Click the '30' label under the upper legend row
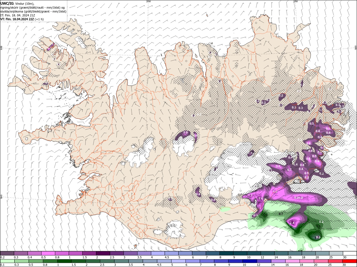The height and width of the screenshot is (267, 357). (344, 257)
